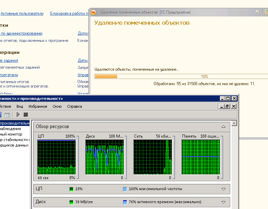Viewport: 268px width, 209px height.
Task: Click Удаляются объекты, помеченные на удаление text
Action: [137, 69]
